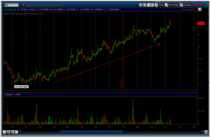
Task: Click the pencil icon beside Drawings
Action: [x=167, y=5]
